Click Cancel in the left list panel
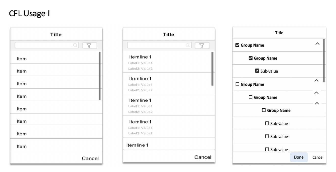The width and height of the screenshot is (336, 172). point(90,159)
